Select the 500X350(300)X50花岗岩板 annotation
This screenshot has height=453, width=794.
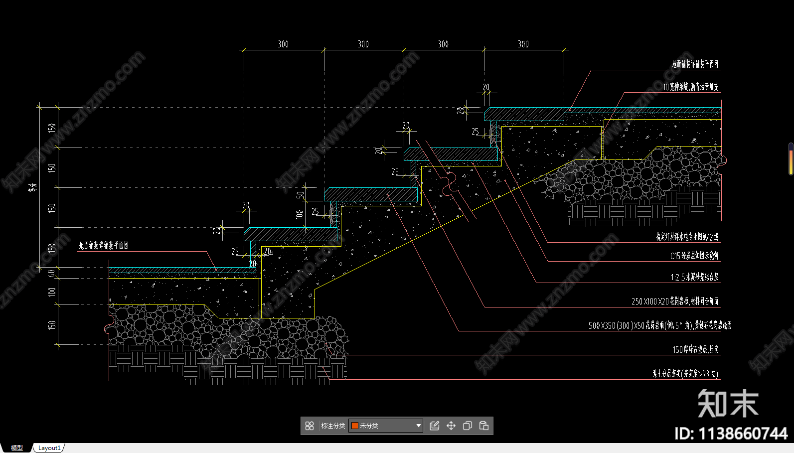tap(660, 325)
